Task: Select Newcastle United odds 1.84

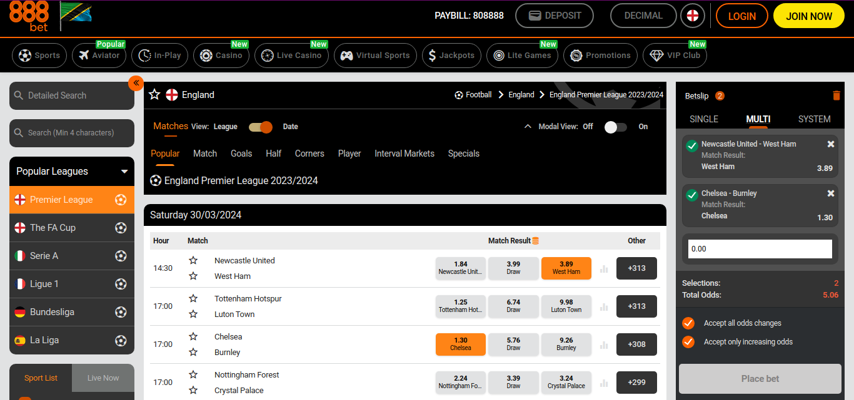Action: coord(461,268)
